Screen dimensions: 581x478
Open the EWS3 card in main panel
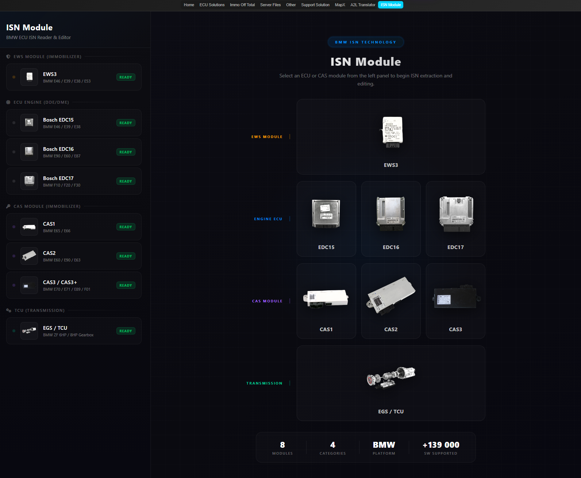[x=391, y=137]
